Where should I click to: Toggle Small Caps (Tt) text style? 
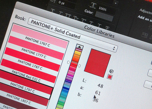point(76,18)
